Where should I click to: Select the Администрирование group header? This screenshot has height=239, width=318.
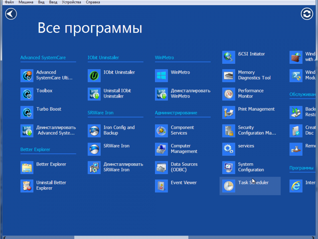click(176, 113)
